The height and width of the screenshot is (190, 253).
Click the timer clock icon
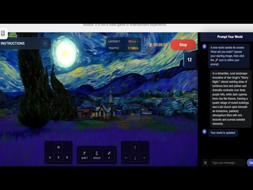(150, 45)
